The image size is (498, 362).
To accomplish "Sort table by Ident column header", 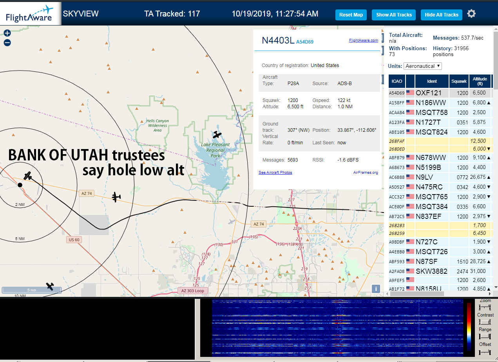I will 432,81.
